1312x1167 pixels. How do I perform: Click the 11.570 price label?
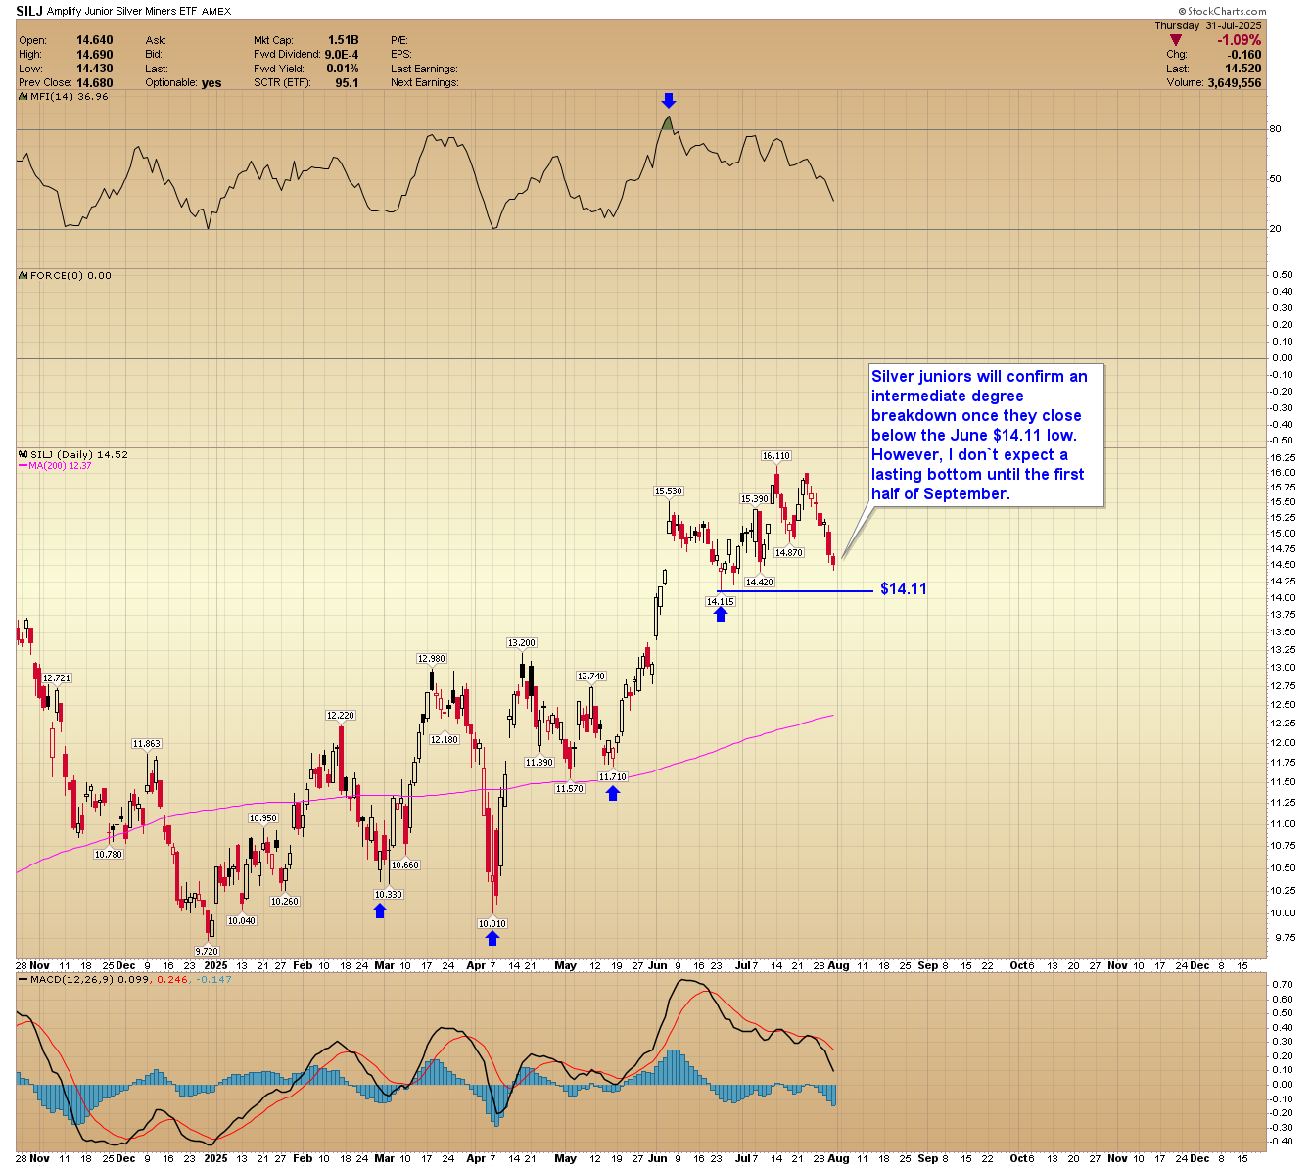pos(569,789)
